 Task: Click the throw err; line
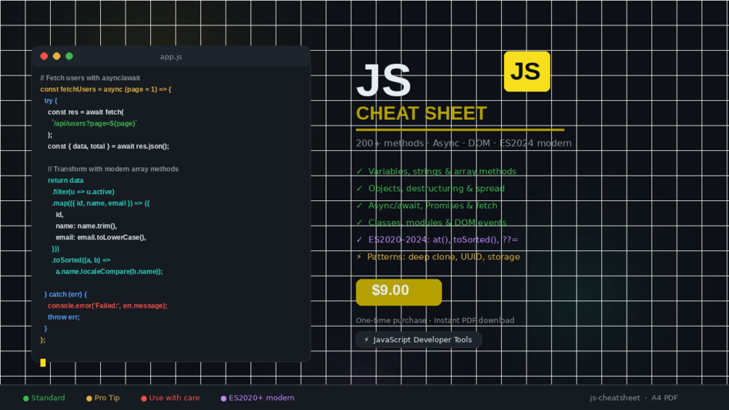(64, 317)
